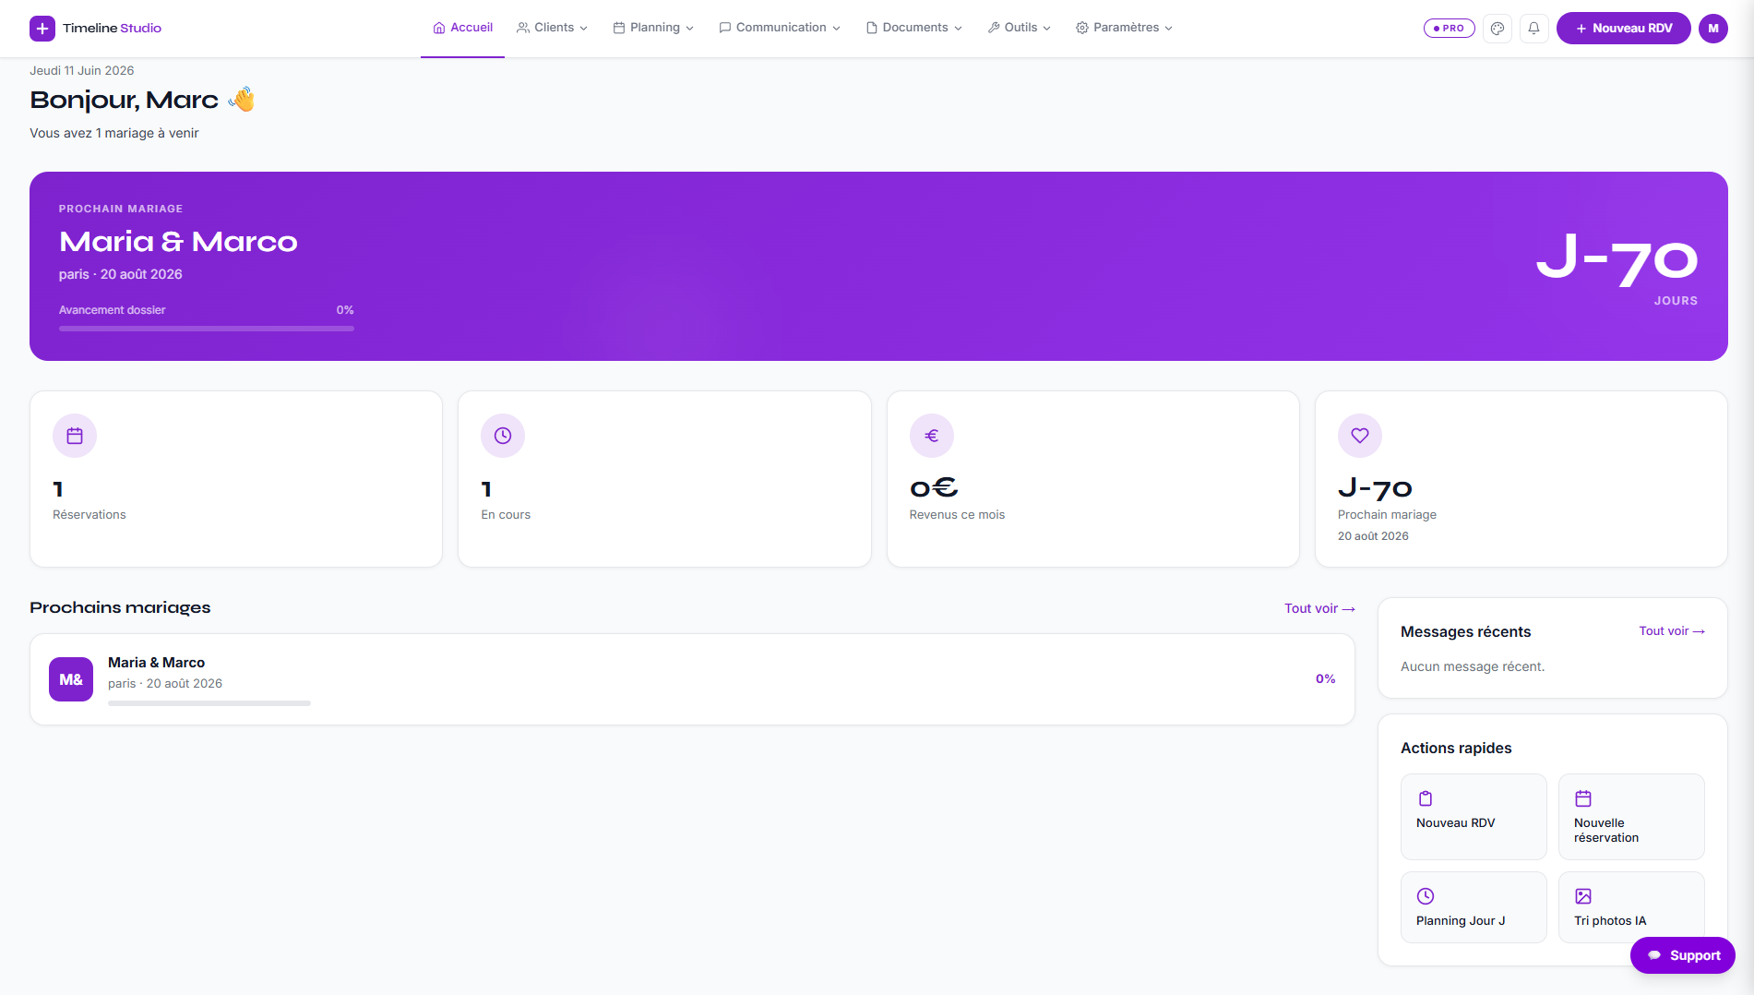Select the Nouveau RDV quick action card

(x=1474, y=817)
